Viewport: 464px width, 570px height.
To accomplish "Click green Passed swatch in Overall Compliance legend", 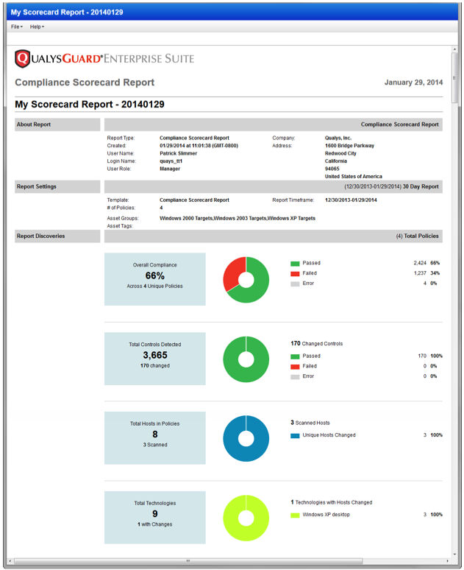I will tap(295, 263).
